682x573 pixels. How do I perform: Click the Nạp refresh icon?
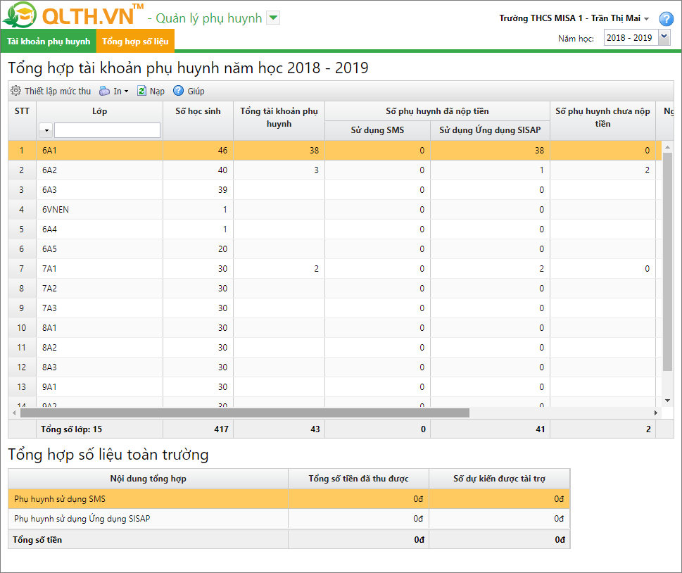(141, 91)
